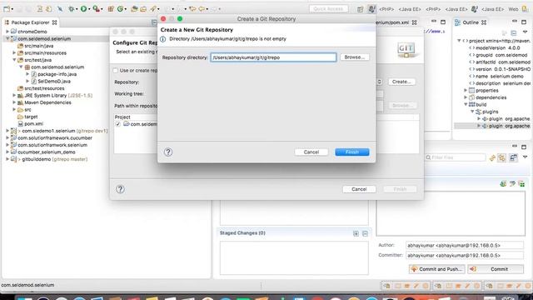Click Cancel in Create Git Repository dialog
Image resolution: width=533 pixels, height=300 pixels.
click(311, 152)
